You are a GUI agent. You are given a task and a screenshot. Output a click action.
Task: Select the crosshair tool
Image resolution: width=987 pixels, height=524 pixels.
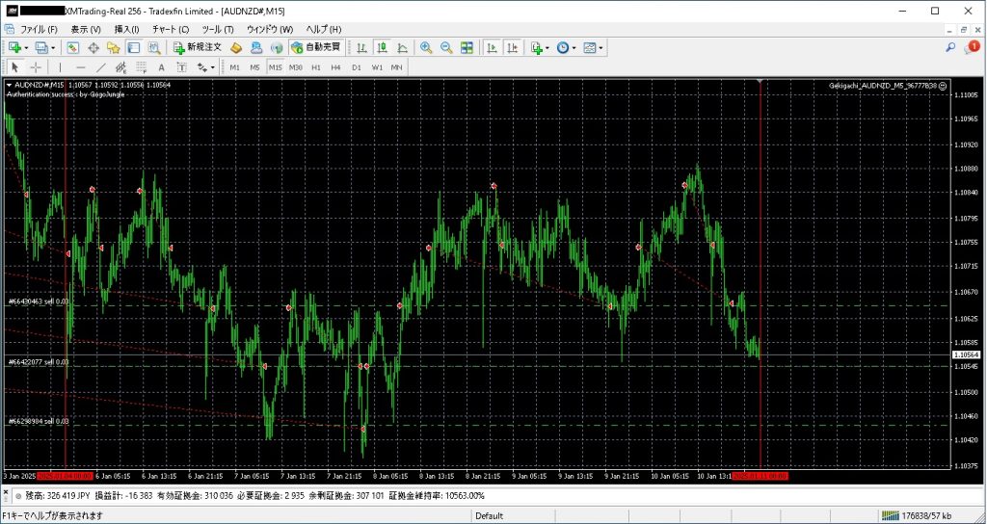pyautogui.click(x=36, y=67)
